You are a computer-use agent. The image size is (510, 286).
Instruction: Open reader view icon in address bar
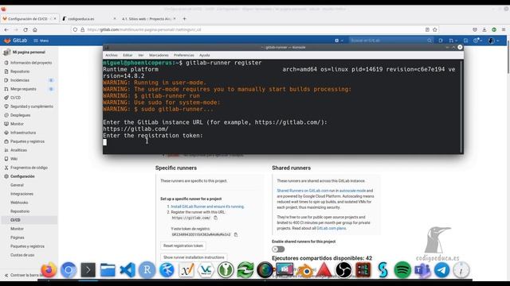coord(427,29)
